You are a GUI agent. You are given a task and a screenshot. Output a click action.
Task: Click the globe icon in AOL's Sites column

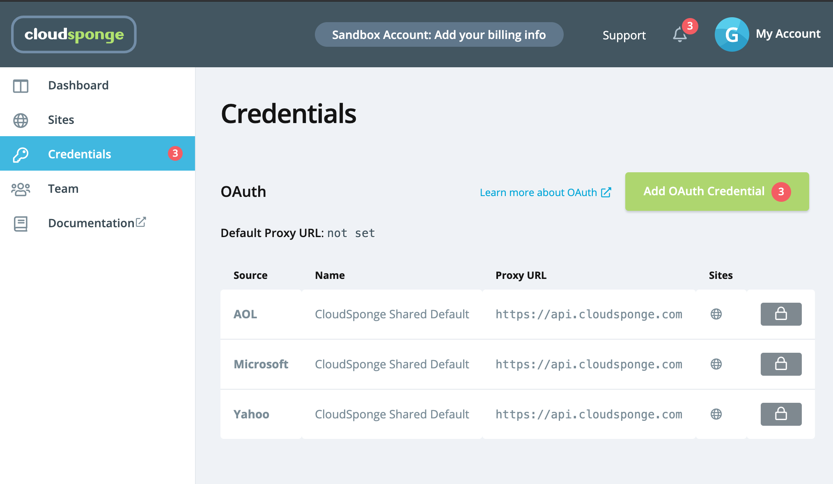point(716,314)
